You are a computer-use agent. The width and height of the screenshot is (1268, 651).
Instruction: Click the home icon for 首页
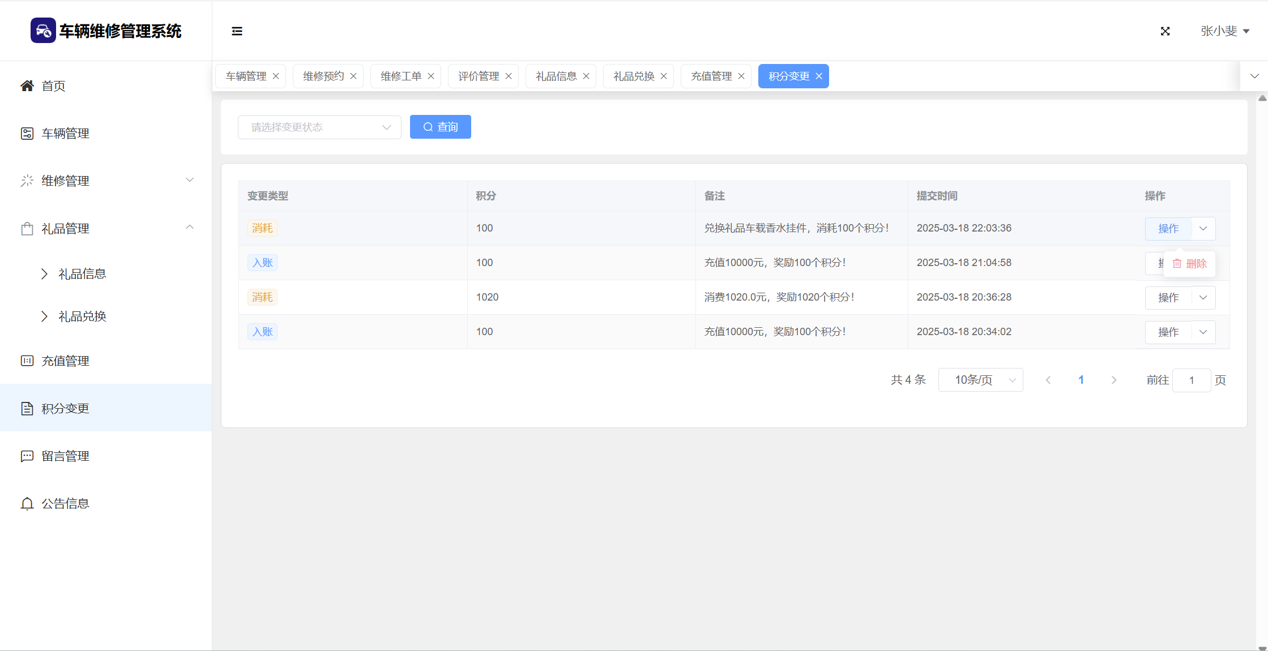point(27,86)
